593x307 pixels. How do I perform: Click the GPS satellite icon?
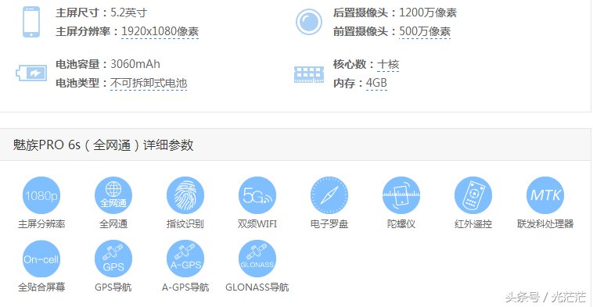(x=113, y=259)
